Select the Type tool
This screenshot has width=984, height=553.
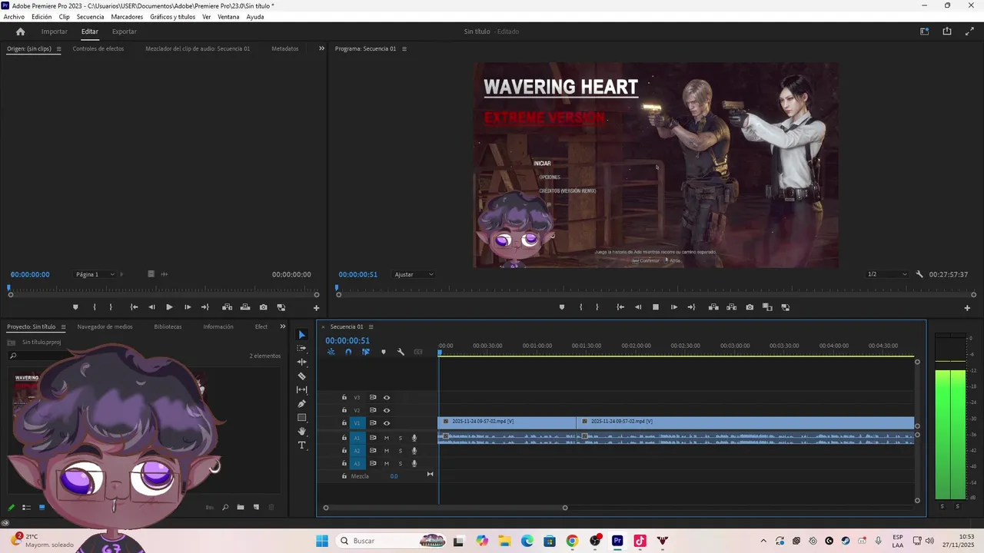point(302,445)
